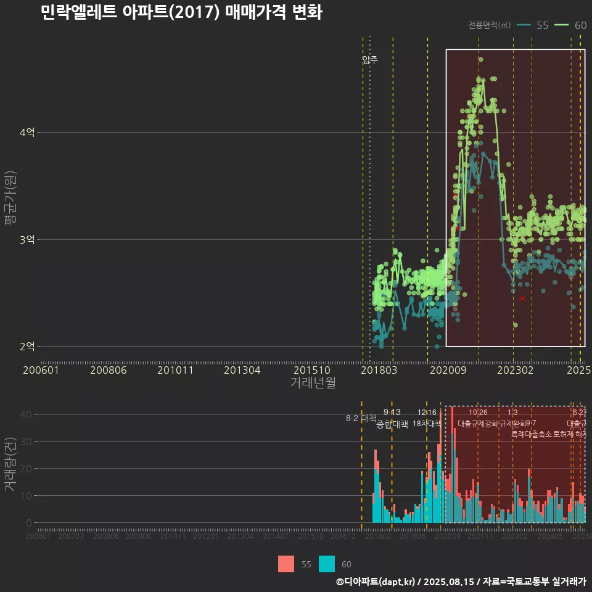Click the 1·3 규제완화 marker label
The width and height of the screenshot is (592, 592).
tap(512, 418)
